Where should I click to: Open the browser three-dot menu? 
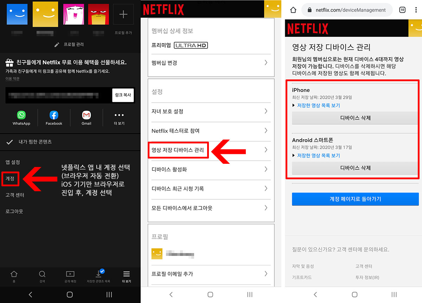tap(415, 10)
